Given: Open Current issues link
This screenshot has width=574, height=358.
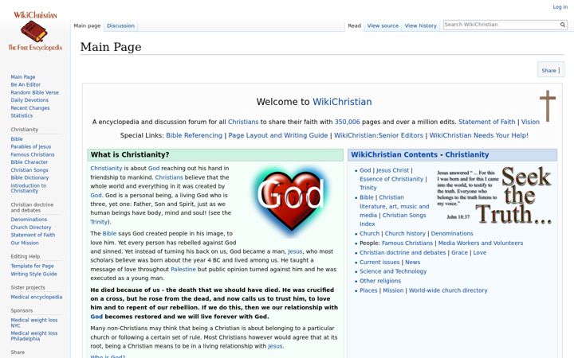Looking at the screenshot, I should 379,263.
